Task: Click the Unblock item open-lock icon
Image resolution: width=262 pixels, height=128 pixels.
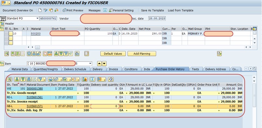Action: coord(39,53)
